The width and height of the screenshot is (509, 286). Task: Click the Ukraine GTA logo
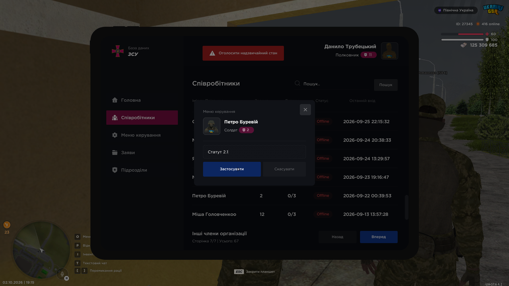pos(493,10)
